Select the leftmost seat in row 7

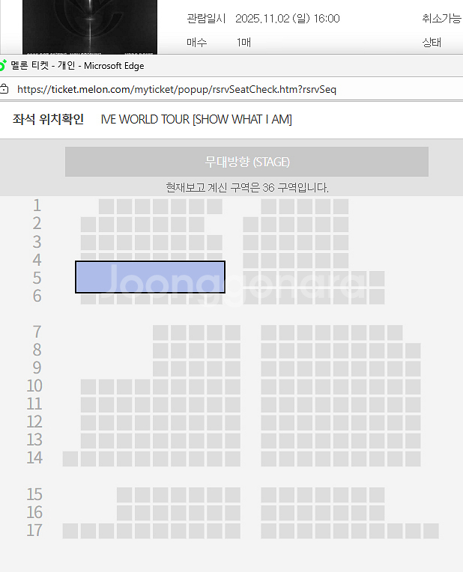(160, 332)
